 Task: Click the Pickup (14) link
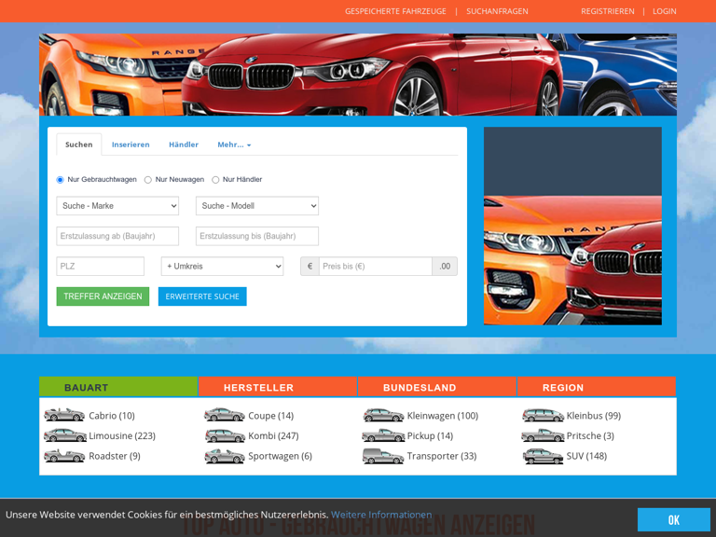(x=430, y=435)
